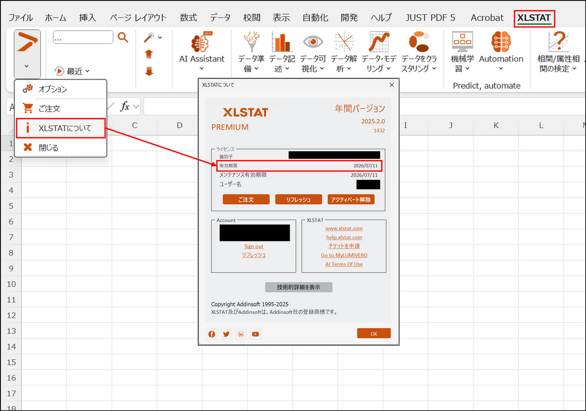
Task: Click the 技術的詳細を表示 button
Action: coord(298,287)
